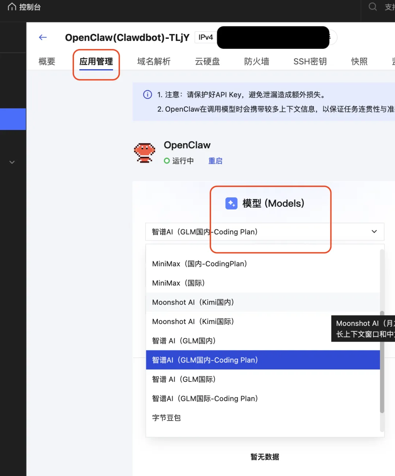The height and width of the screenshot is (476, 395).
Task: Click the 暂无数据 empty-state text
Action: [x=265, y=457]
